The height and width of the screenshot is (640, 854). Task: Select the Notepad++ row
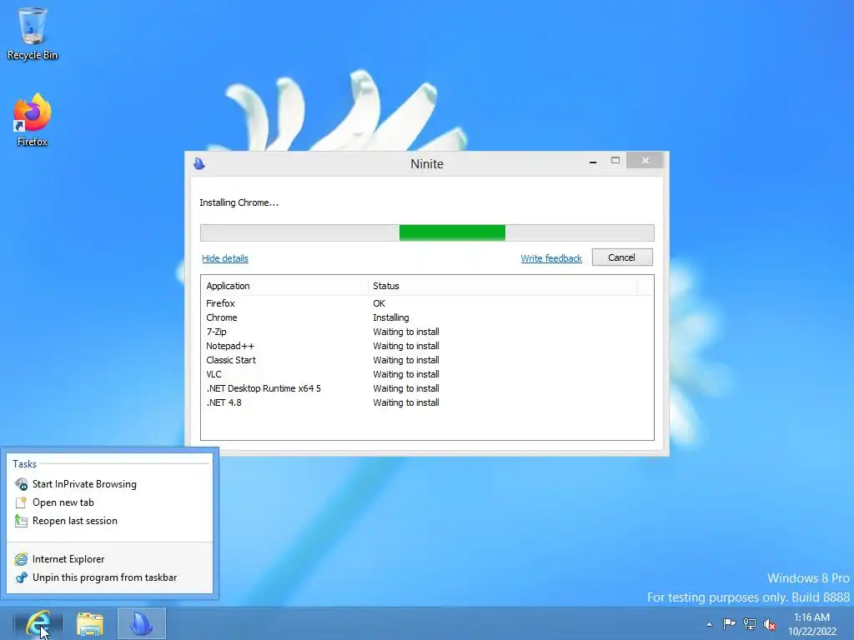coord(427,346)
